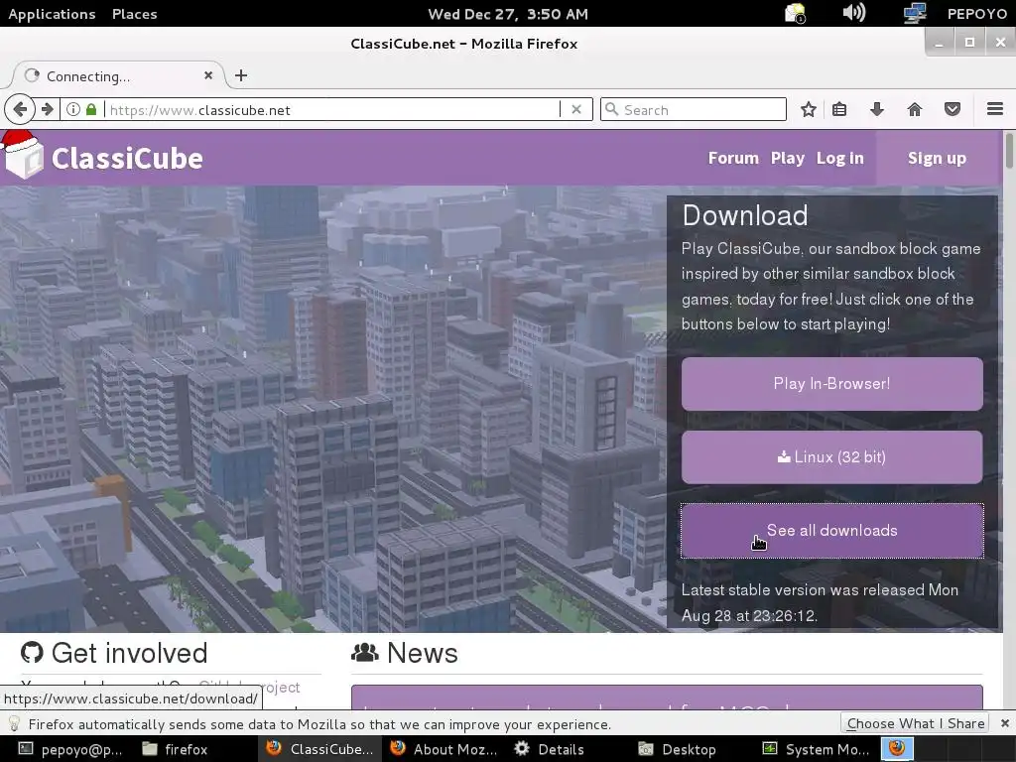This screenshot has height=762, width=1016.
Task: Click Choose What I Share button
Action: click(915, 723)
